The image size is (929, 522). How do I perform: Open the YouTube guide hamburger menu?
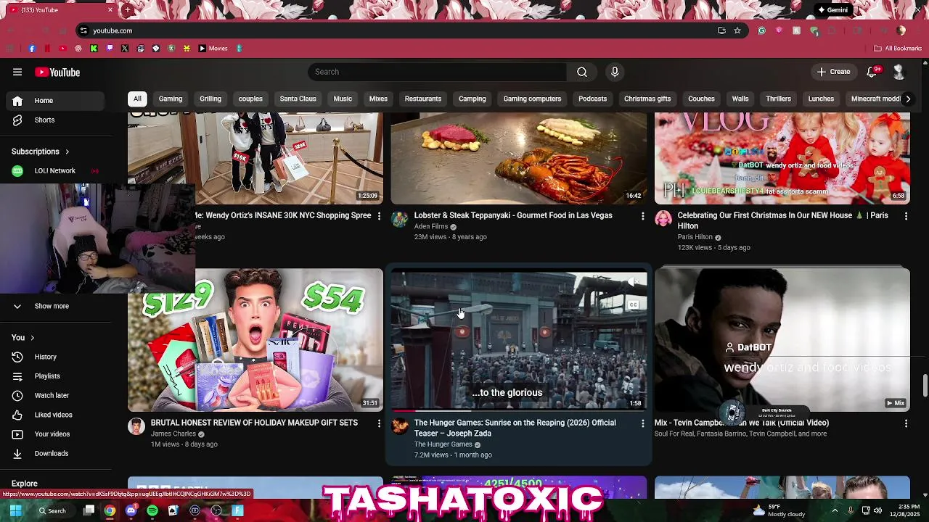pos(17,72)
